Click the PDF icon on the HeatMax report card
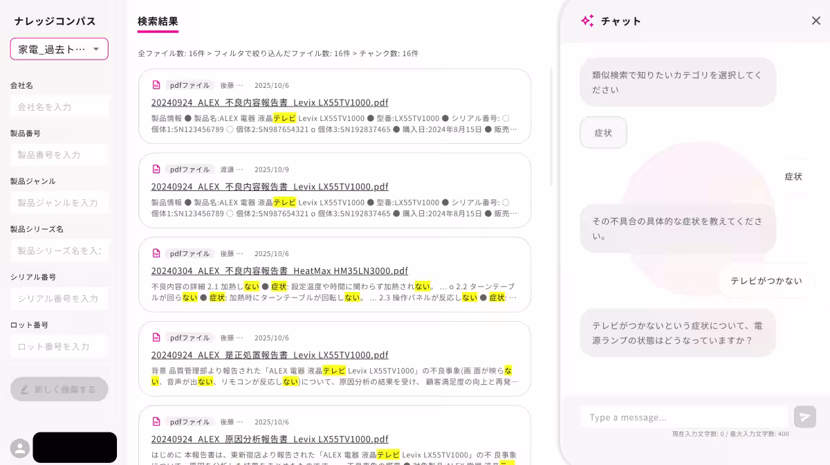830x465 pixels. [156, 253]
